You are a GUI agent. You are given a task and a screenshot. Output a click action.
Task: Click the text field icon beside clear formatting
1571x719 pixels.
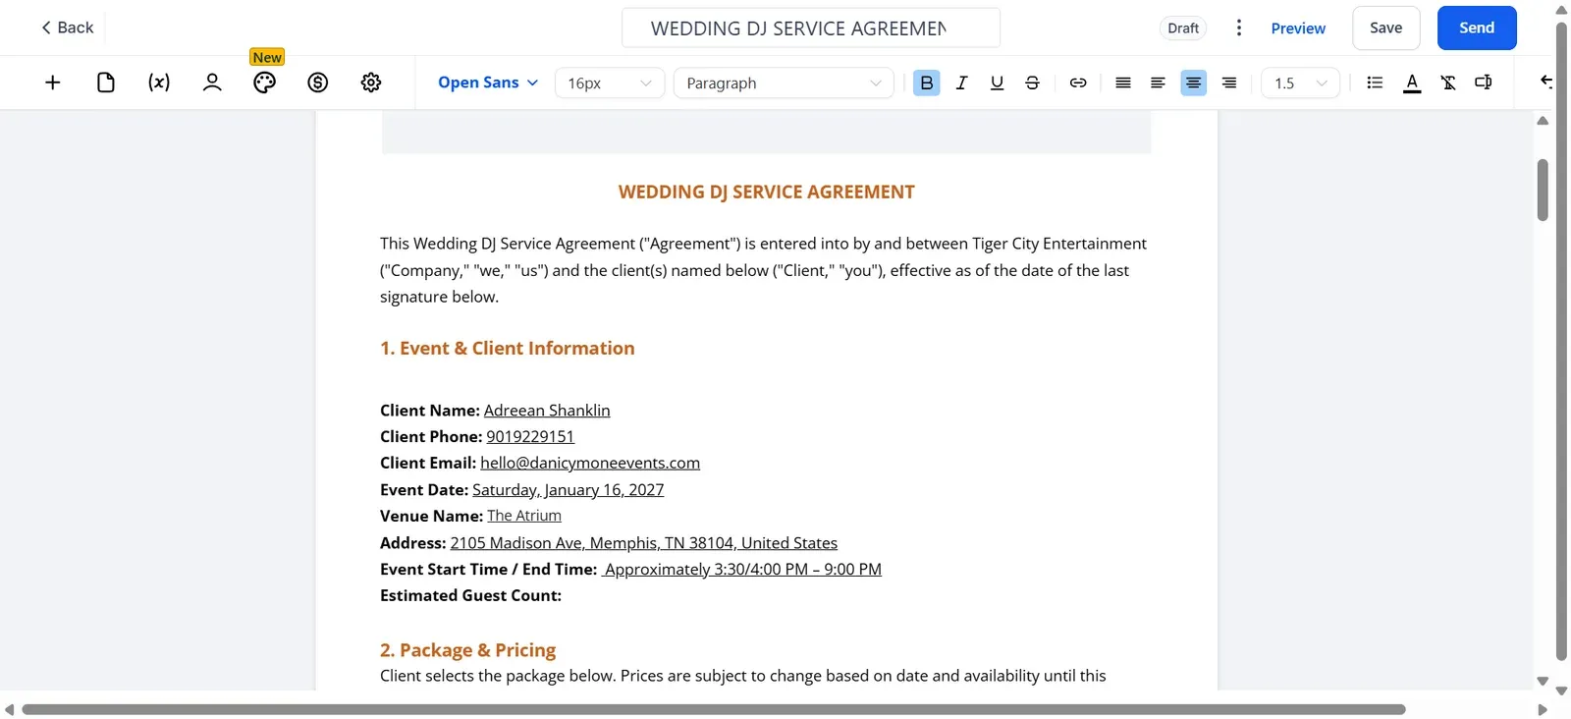pyautogui.click(x=1484, y=83)
